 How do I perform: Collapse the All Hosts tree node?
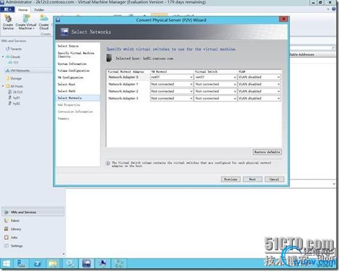coord(3,86)
